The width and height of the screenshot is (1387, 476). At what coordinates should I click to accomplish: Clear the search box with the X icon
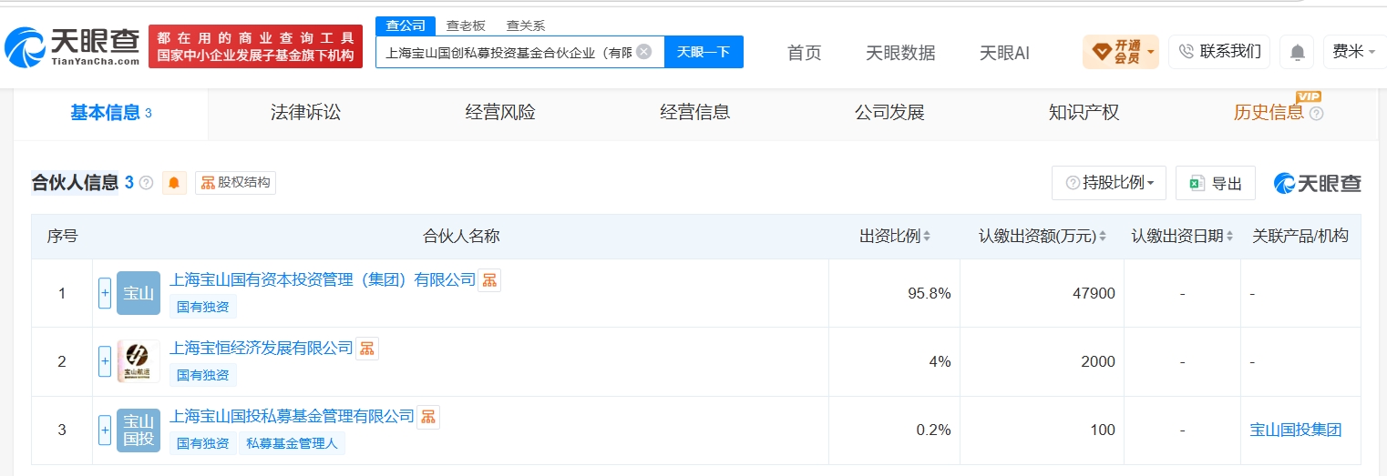click(643, 52)
